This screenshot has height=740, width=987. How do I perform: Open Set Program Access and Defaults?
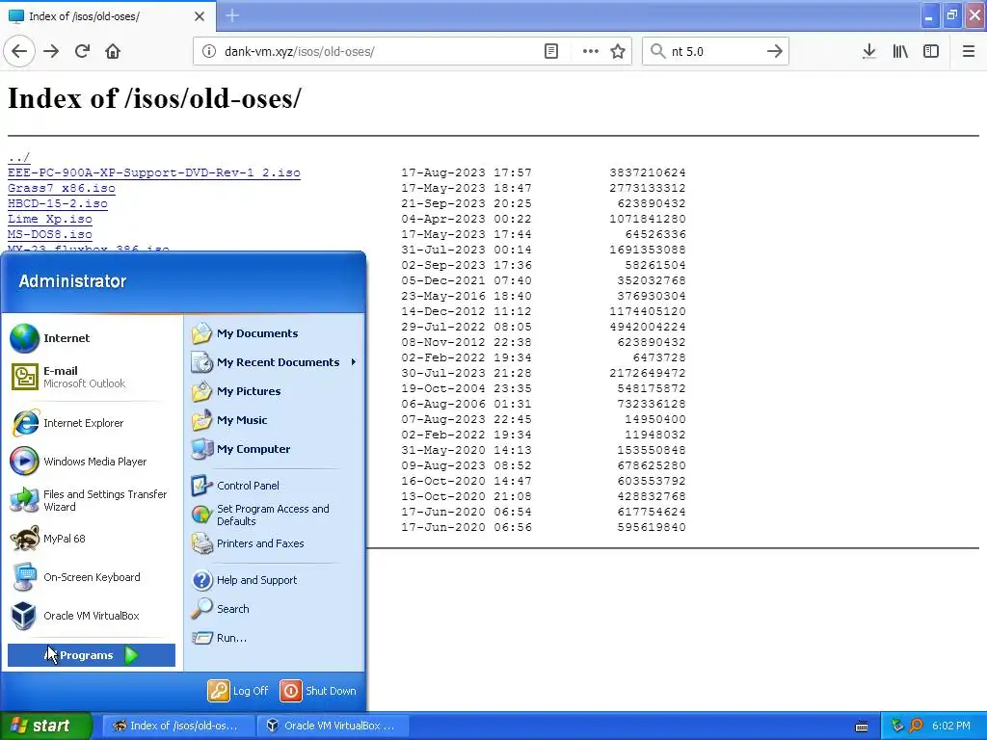[274, 515]
